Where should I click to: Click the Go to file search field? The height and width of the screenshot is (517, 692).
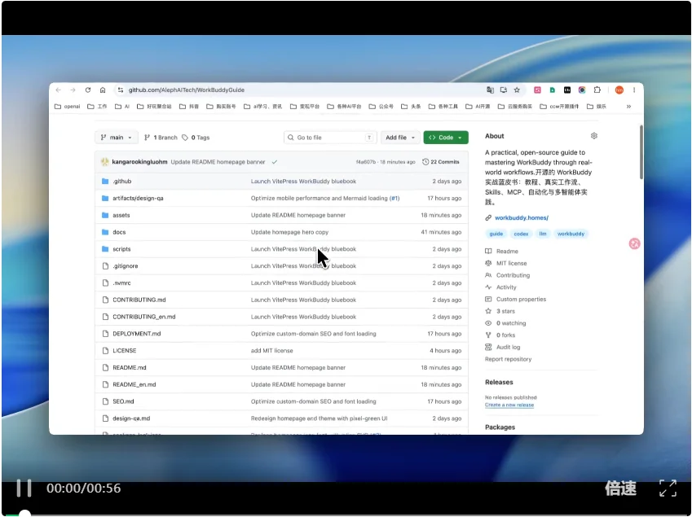click(330, 138)
